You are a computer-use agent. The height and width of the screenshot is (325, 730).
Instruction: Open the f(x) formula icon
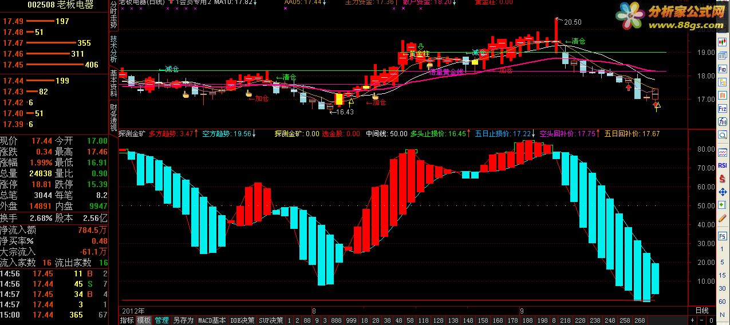click(x=723, y=121)
